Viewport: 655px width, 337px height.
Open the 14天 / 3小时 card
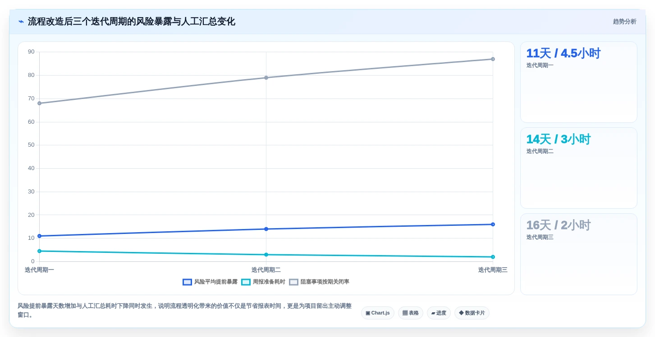[579, 168]
